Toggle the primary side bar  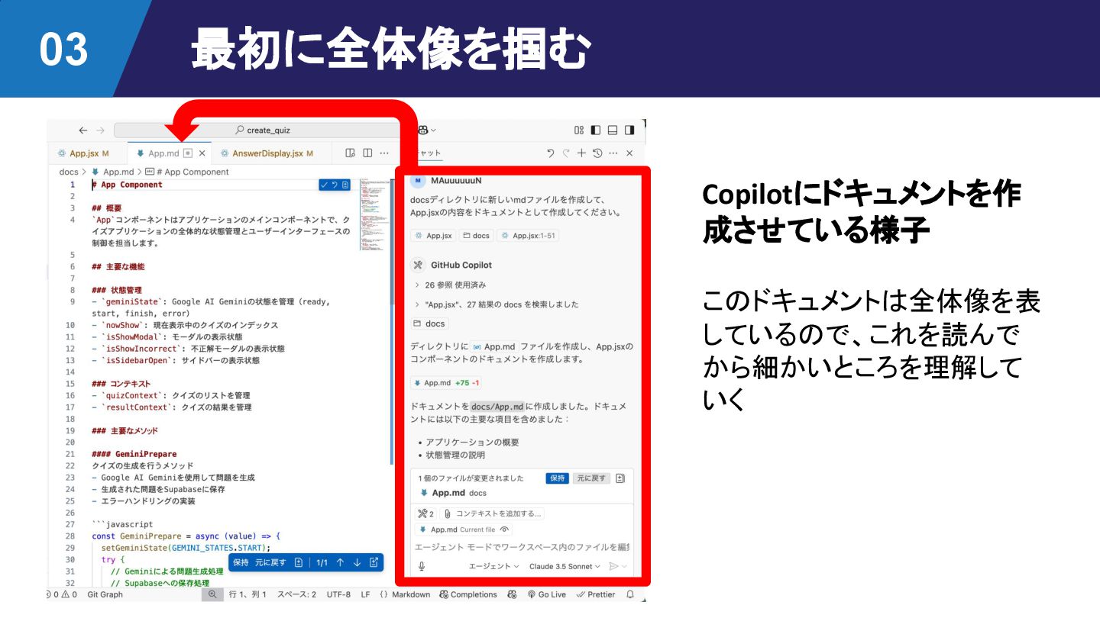click(x=596, y=130)
